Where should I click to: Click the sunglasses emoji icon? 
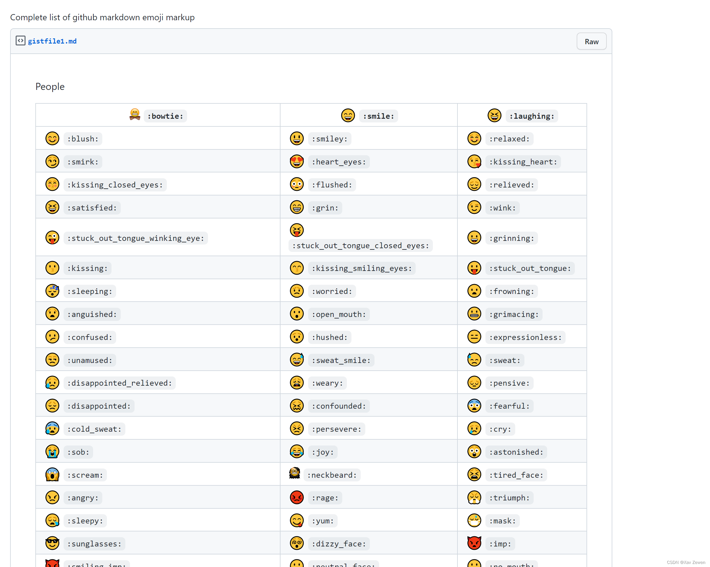52,543
